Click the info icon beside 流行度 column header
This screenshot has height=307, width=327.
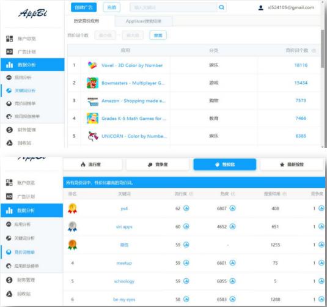(x=191, y=194)
